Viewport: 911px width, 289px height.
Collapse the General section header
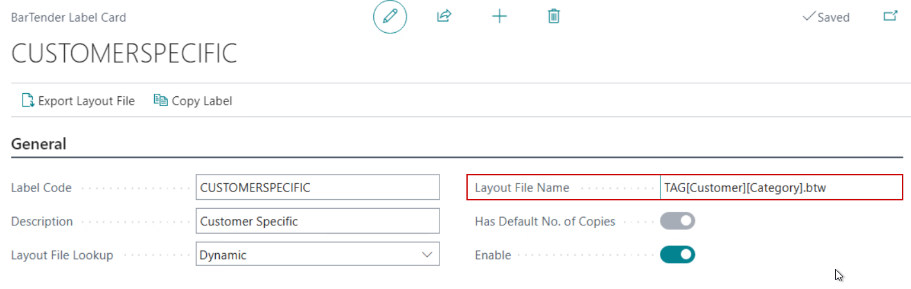[x=39, y=144]
